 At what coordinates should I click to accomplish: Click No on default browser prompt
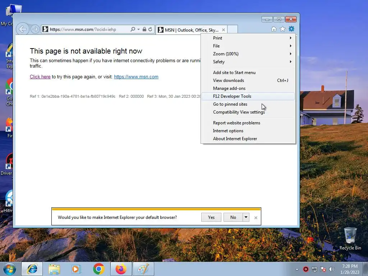click(x=233, y=217)
